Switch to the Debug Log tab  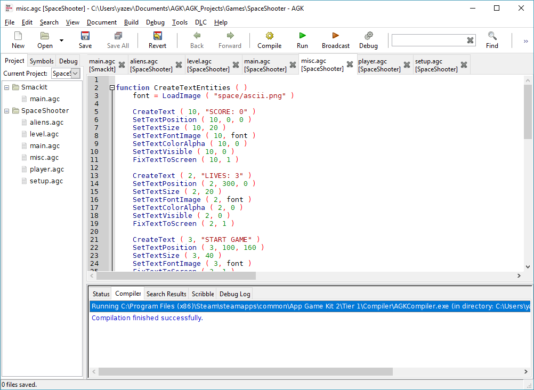pos(234,294)
